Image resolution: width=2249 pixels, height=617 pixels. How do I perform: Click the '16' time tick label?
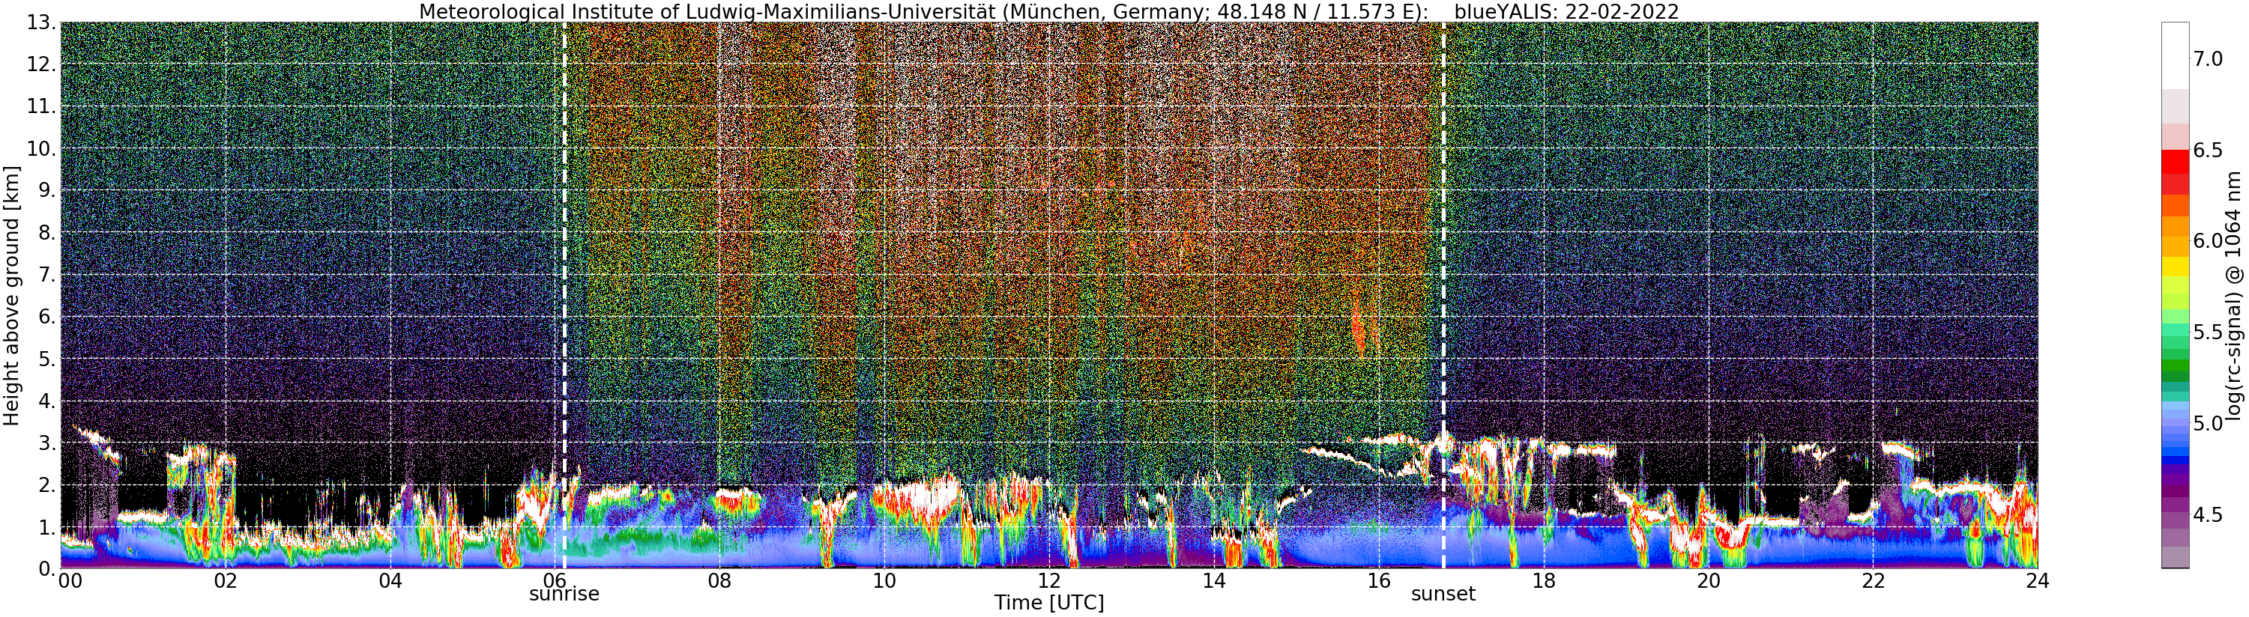(1379, 580)
